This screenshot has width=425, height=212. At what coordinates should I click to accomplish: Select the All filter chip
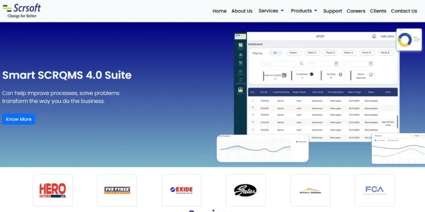[275, 53]
